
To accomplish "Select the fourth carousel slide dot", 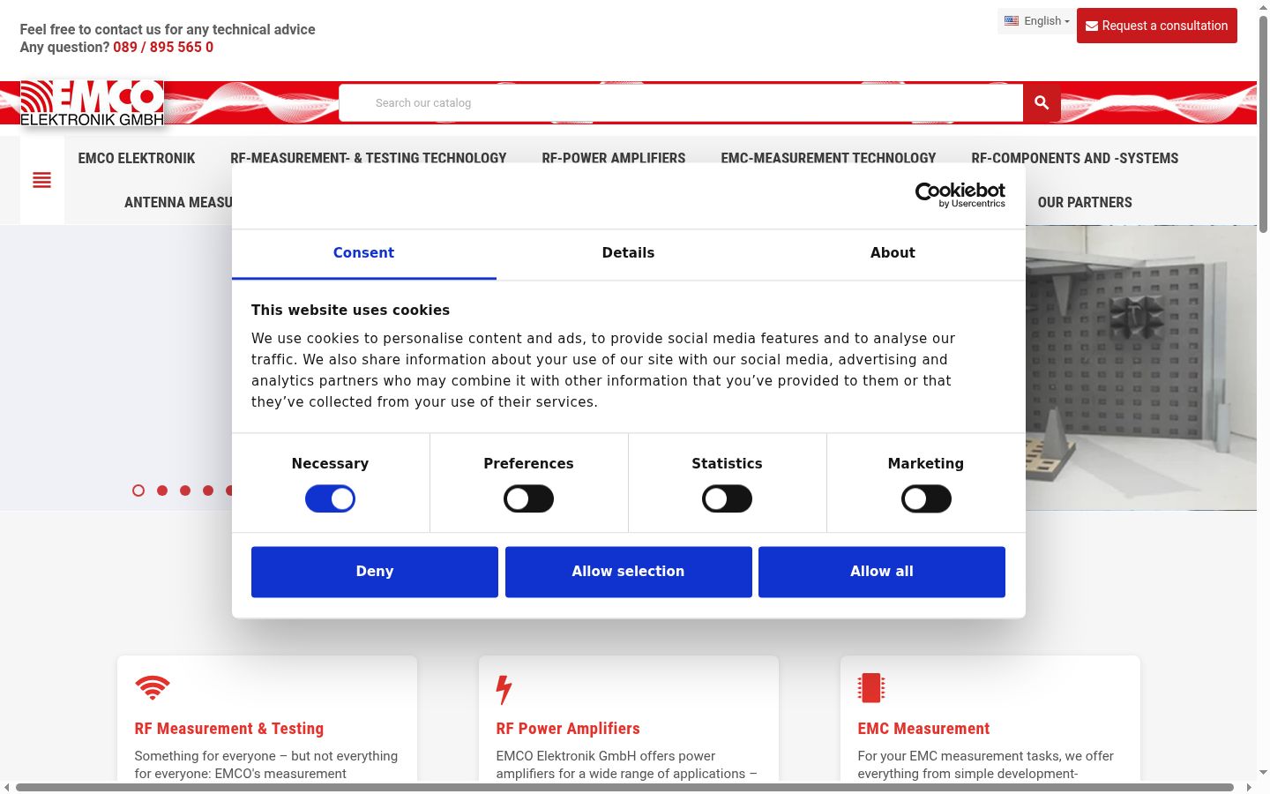I will pyautogui.click(x=208, y=491).
